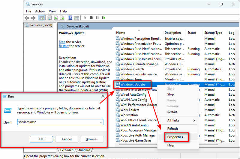Click the Stop the service link
Viewport: 240px width, 159px height.
tap(62, 42)
